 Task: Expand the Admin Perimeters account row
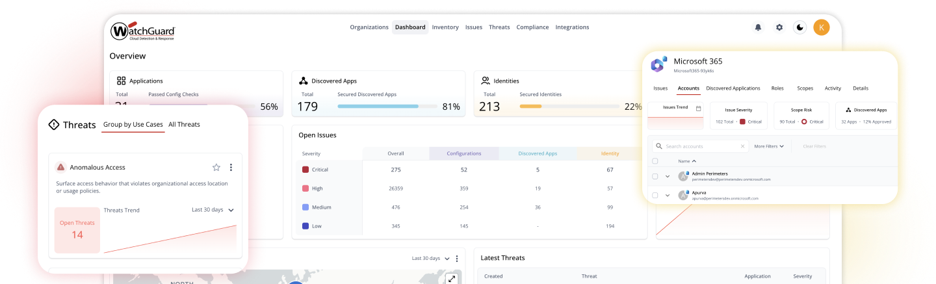coord(668,176)
